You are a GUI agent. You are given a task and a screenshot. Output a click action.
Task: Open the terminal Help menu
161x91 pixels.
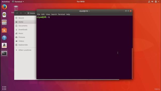(x=68, y=14)
